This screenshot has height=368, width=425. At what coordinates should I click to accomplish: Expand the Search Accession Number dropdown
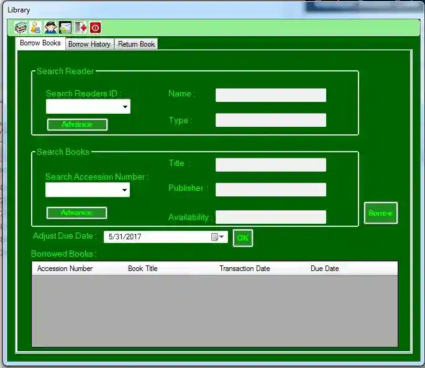124,190
